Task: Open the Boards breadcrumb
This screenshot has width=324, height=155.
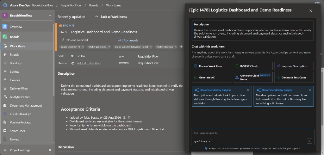Action: (94, 5)
